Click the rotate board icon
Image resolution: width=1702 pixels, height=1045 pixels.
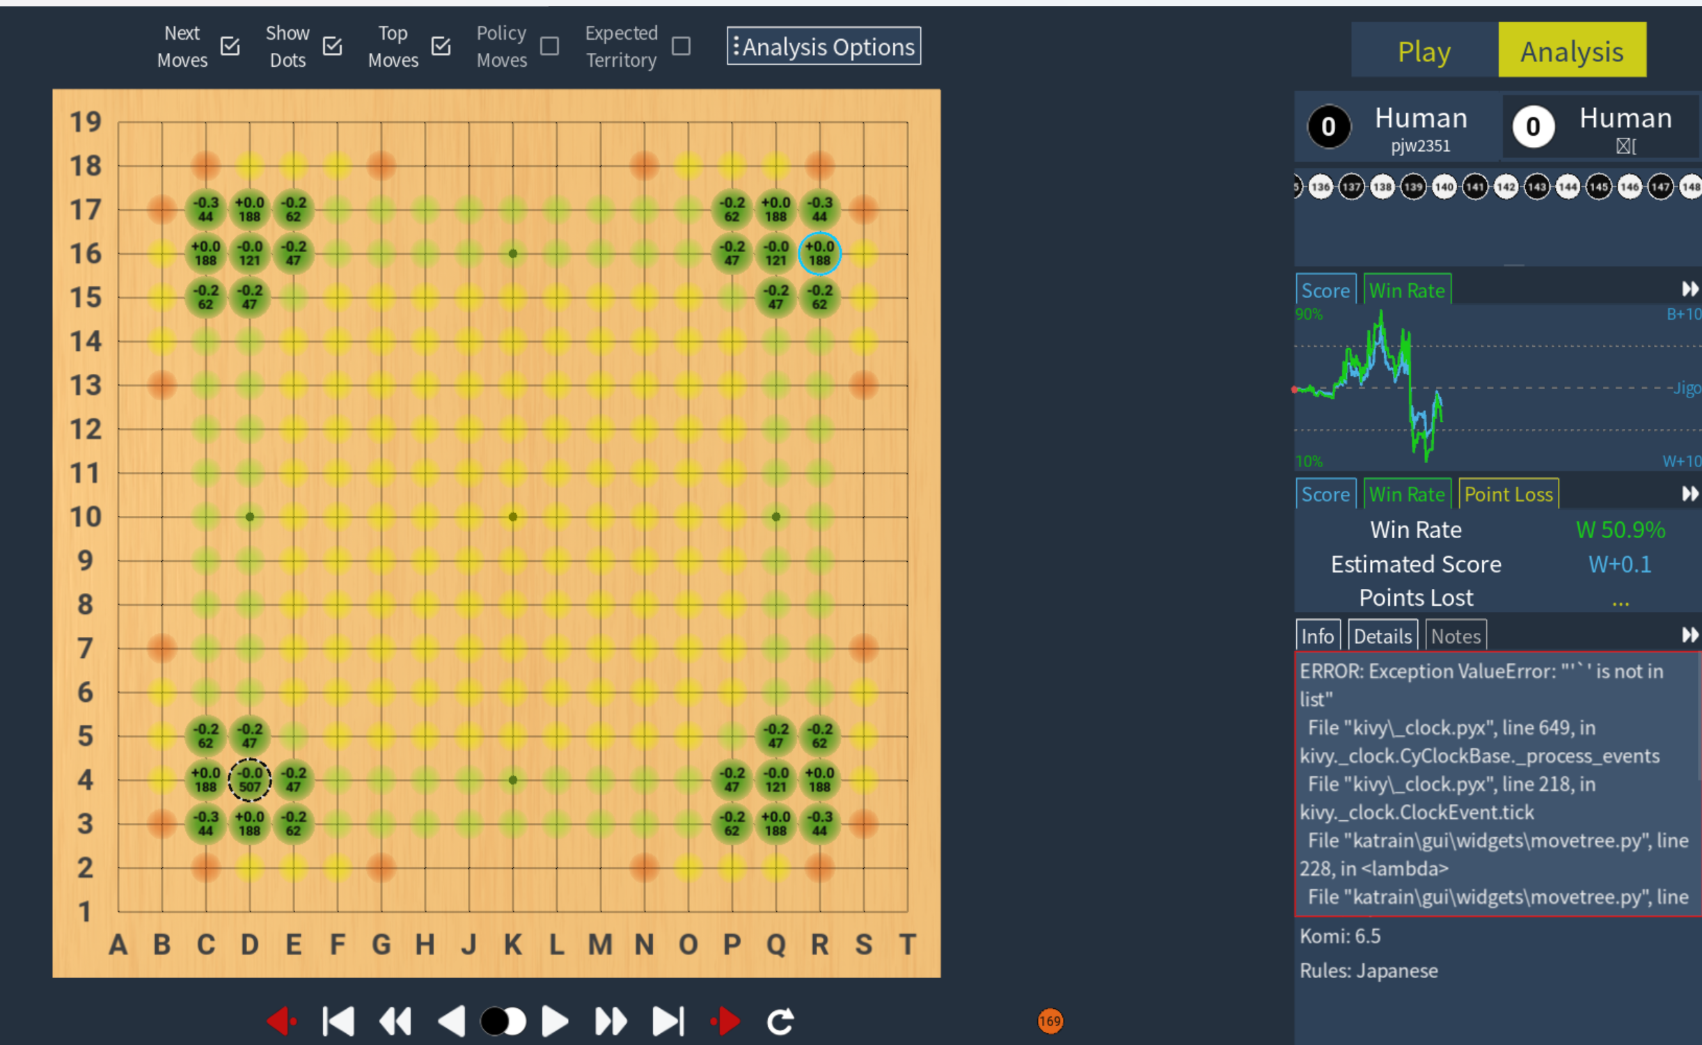pyautogui.click(x=780, y=1021)
